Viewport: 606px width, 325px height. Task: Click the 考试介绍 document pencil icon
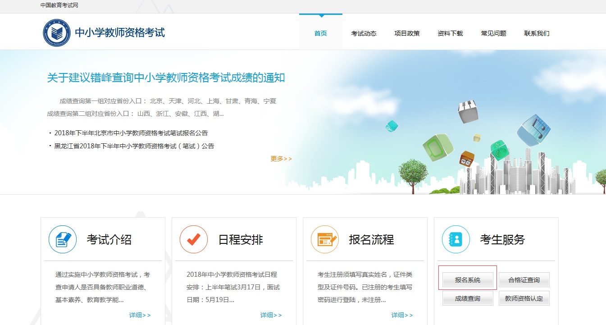pos(63,239)
